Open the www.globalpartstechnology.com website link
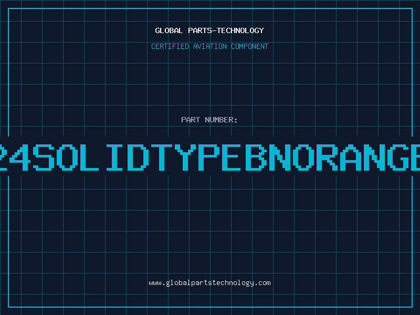 [209, 283]
